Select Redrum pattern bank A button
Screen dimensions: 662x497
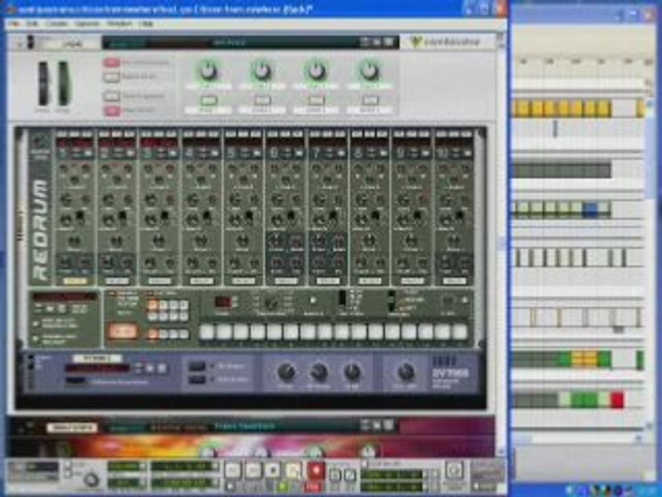coord(152,334)
